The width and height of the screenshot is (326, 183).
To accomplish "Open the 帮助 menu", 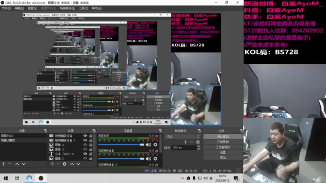I will tap(97, 8).
